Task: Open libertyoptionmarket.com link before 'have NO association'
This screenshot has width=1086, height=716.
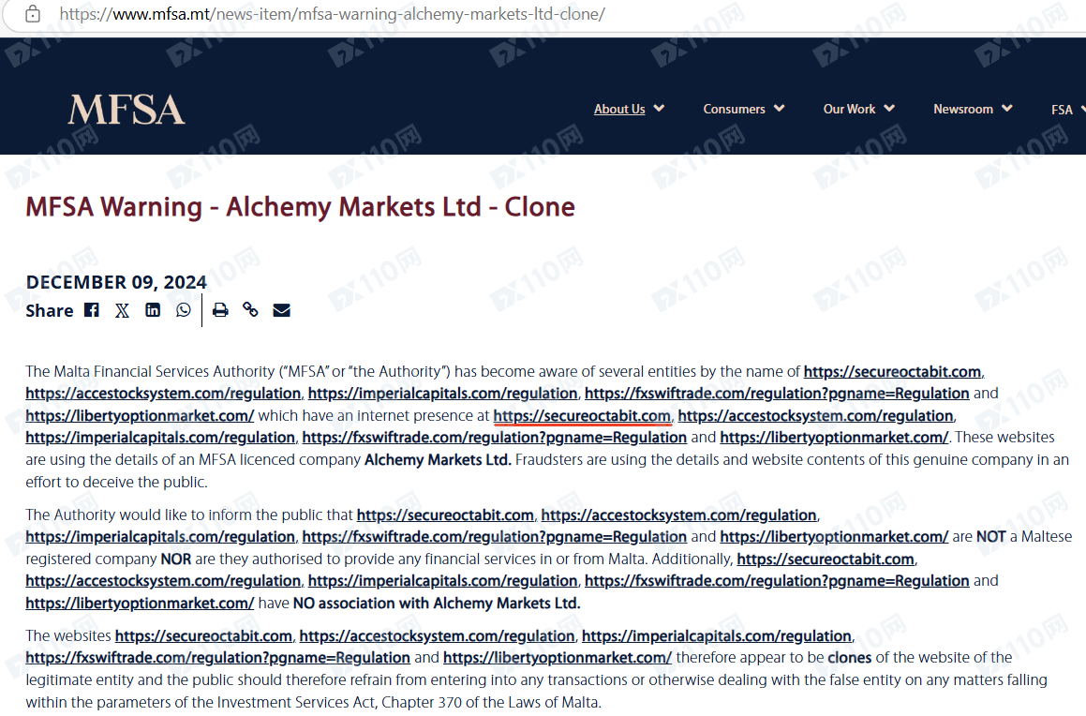Action: (140, 604)
